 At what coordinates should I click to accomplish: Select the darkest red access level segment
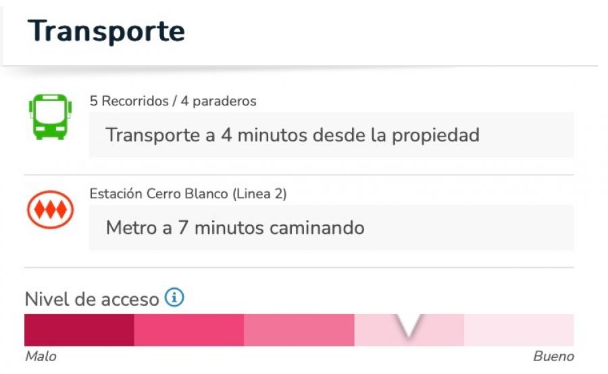tap(79, 330)
